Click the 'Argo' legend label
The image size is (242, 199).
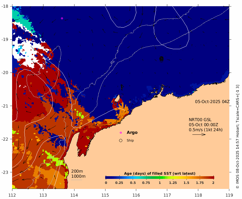pos(132,132)
